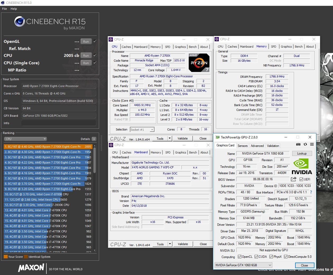Click the CPU-Z Mainboard window title icon
This screenshot has width=333, height=275.
pos(111,145)
